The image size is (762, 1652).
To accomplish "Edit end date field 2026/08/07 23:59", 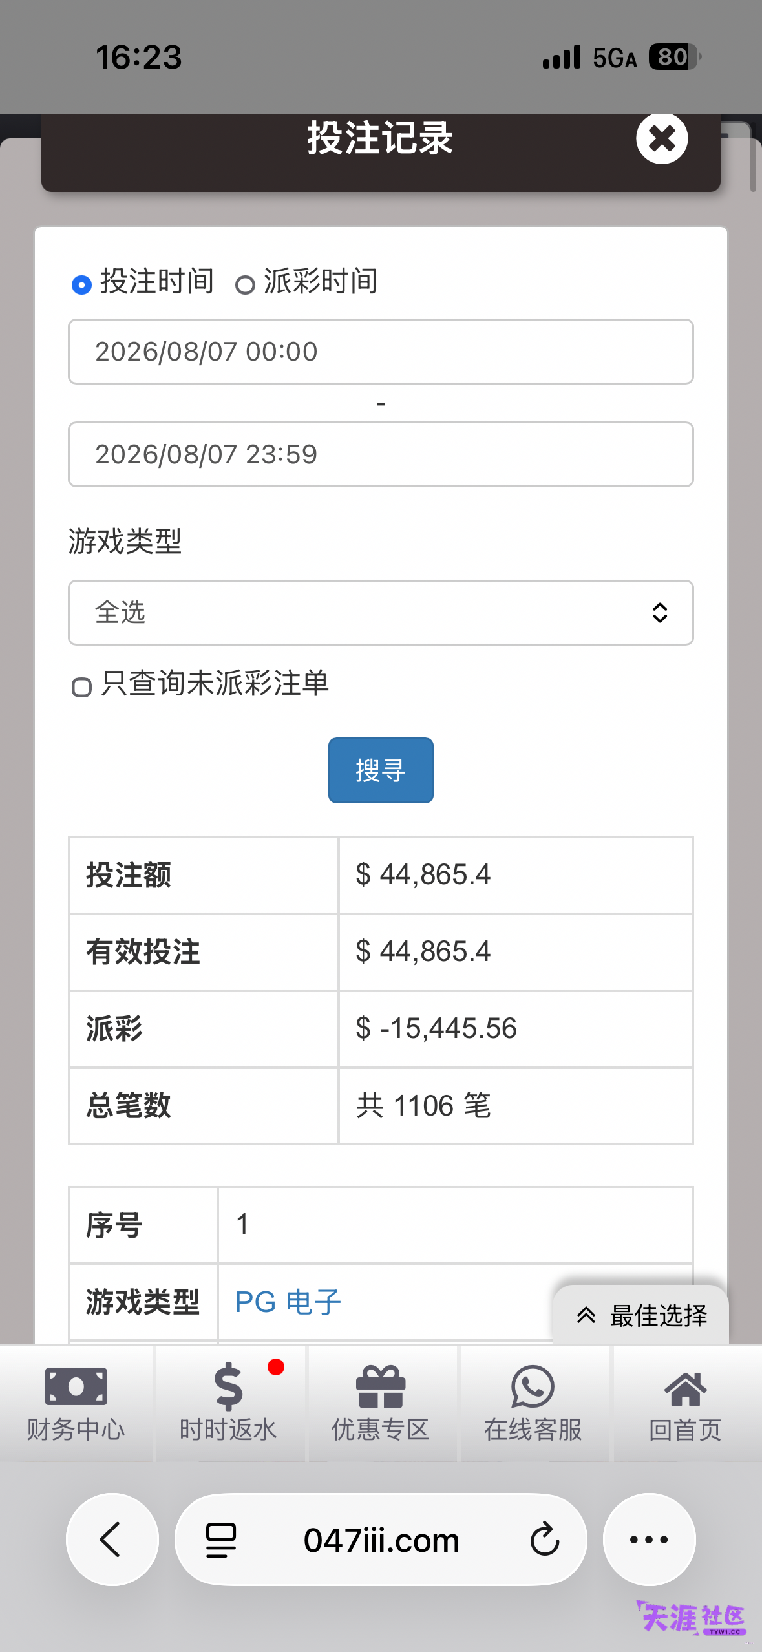I will point(381,454).
